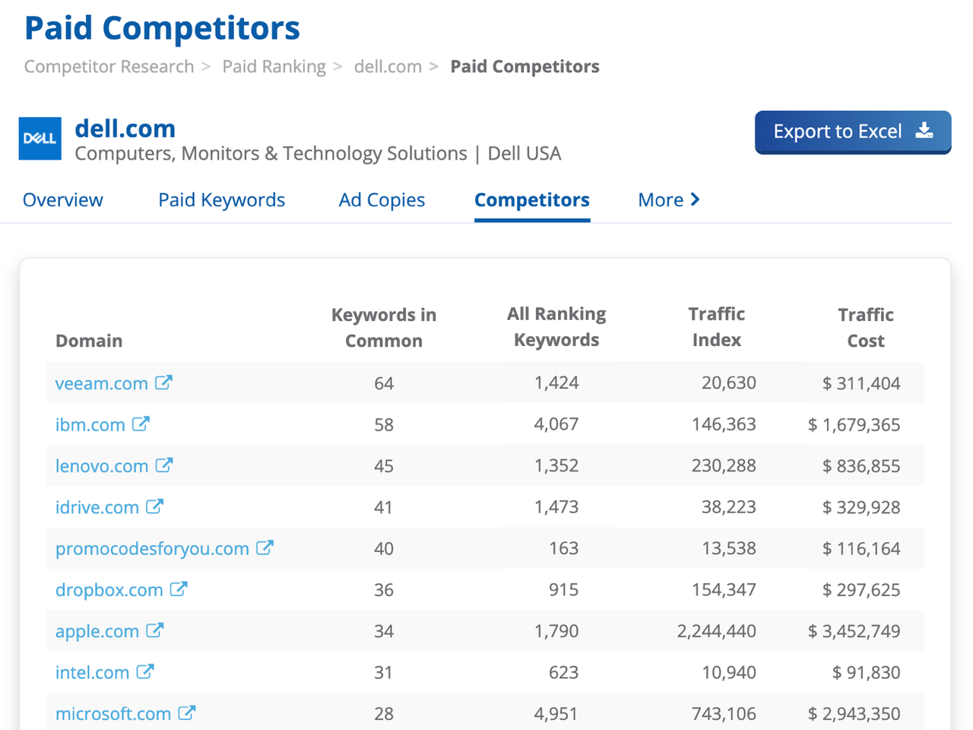Click the Paid Competitors page title
Viewport: 973px width, 730px height.
click(x=162, y=28)
